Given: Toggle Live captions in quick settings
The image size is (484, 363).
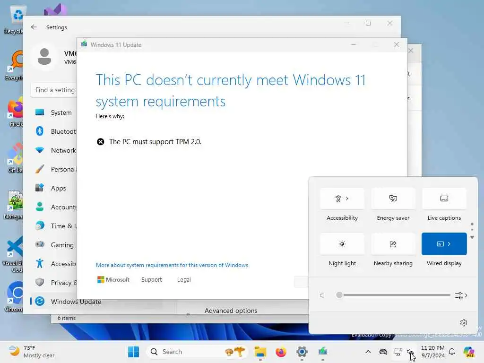Looking at the screenshot, I should click(x=444, y=199).
